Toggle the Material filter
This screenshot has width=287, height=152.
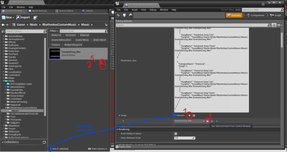(84, 35)
